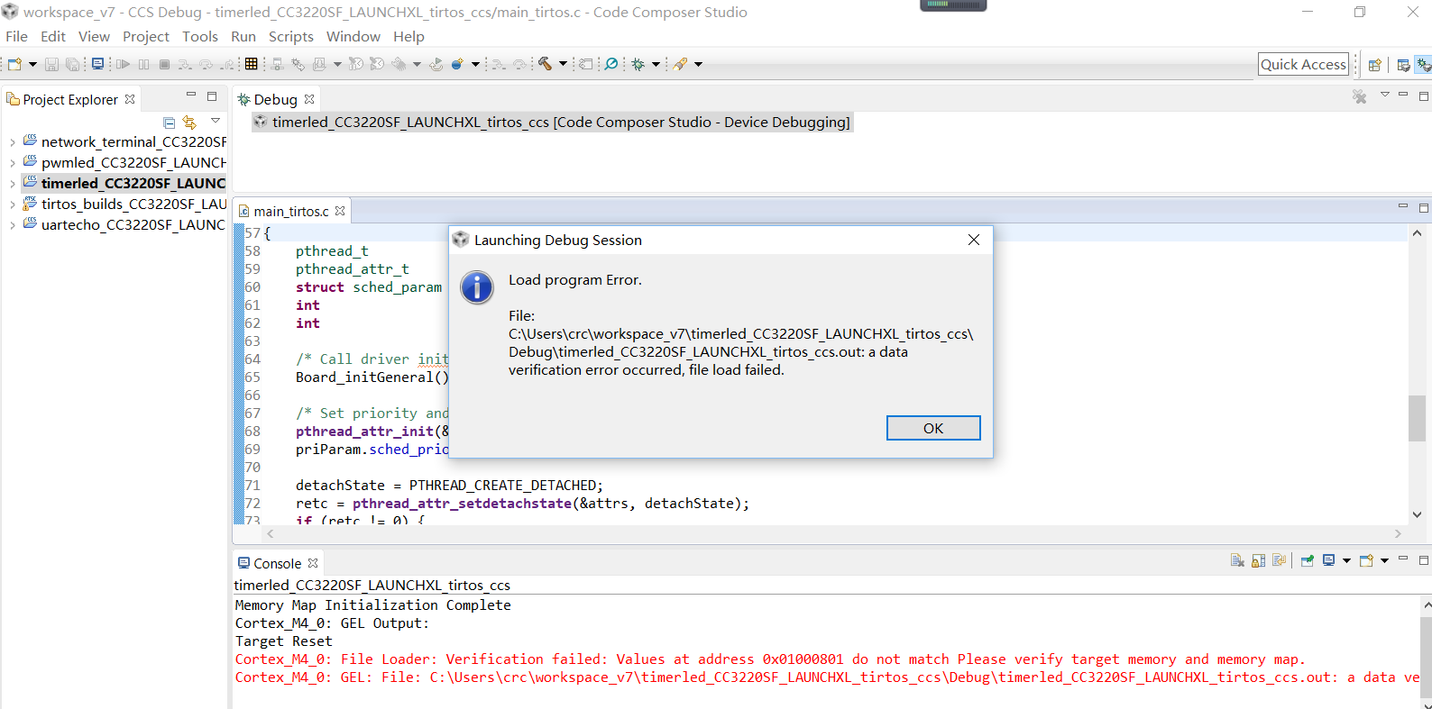The width and height of the screenshot is (1432, 709).
Task: Click the Build hammer icon
Action: click(x=546, y=64)
